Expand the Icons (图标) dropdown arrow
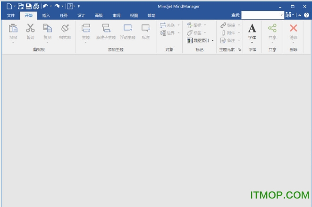The height and width of the screenshot is (207, 312). pyautogui.click(x=205, y=25)
